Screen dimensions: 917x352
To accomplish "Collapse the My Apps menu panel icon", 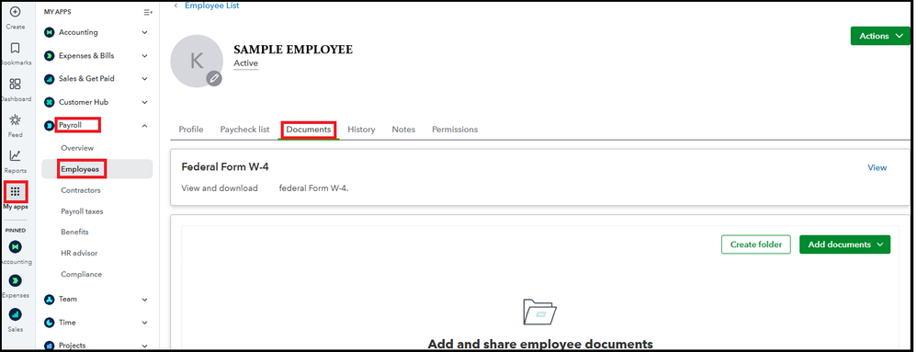I will tap(147, 12).
